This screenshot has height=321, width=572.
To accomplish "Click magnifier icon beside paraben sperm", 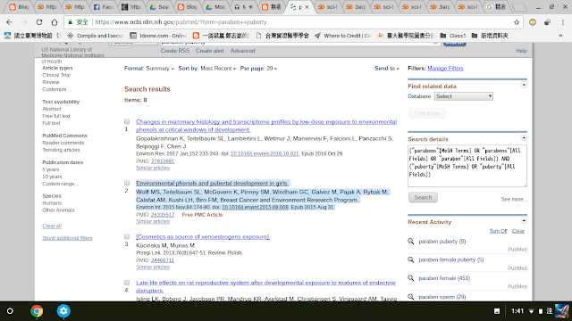I will pos(411,297).
